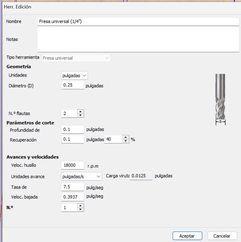Click the Profundidad de value field
Image resolution: width=241 pixels, height=242 pixels.
click(73, 129)
